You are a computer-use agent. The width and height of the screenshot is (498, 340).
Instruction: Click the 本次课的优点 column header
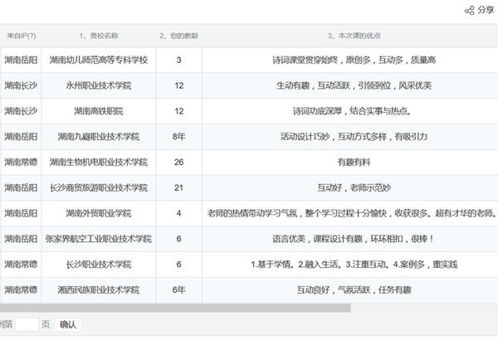click(354, 36)
